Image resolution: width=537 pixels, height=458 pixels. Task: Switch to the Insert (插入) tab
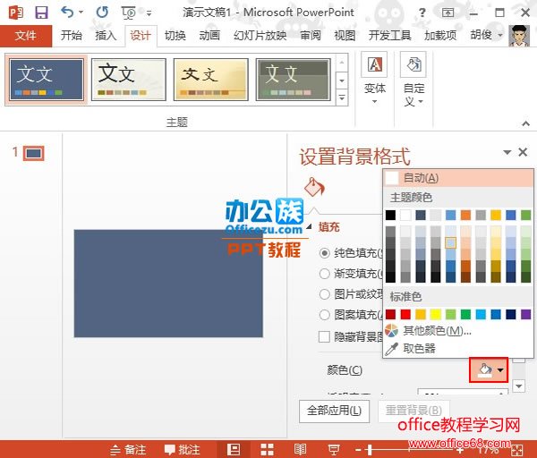[x=106, y=35]
